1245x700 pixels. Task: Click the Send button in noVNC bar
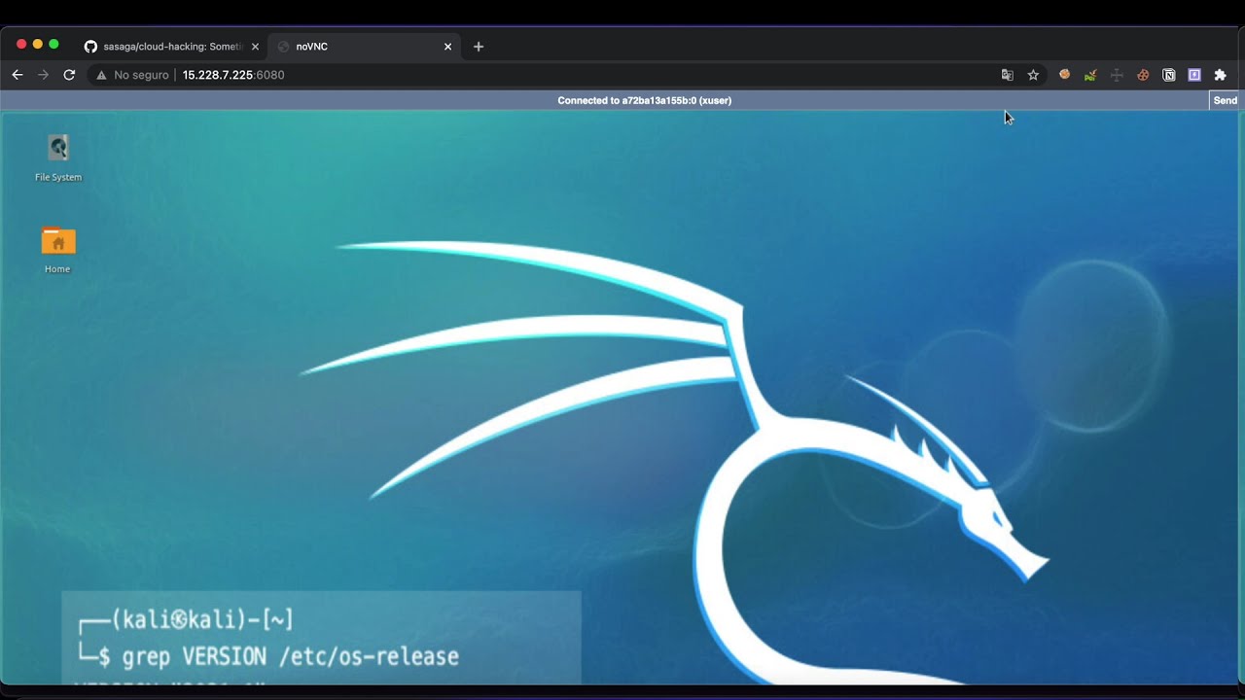1226,100
